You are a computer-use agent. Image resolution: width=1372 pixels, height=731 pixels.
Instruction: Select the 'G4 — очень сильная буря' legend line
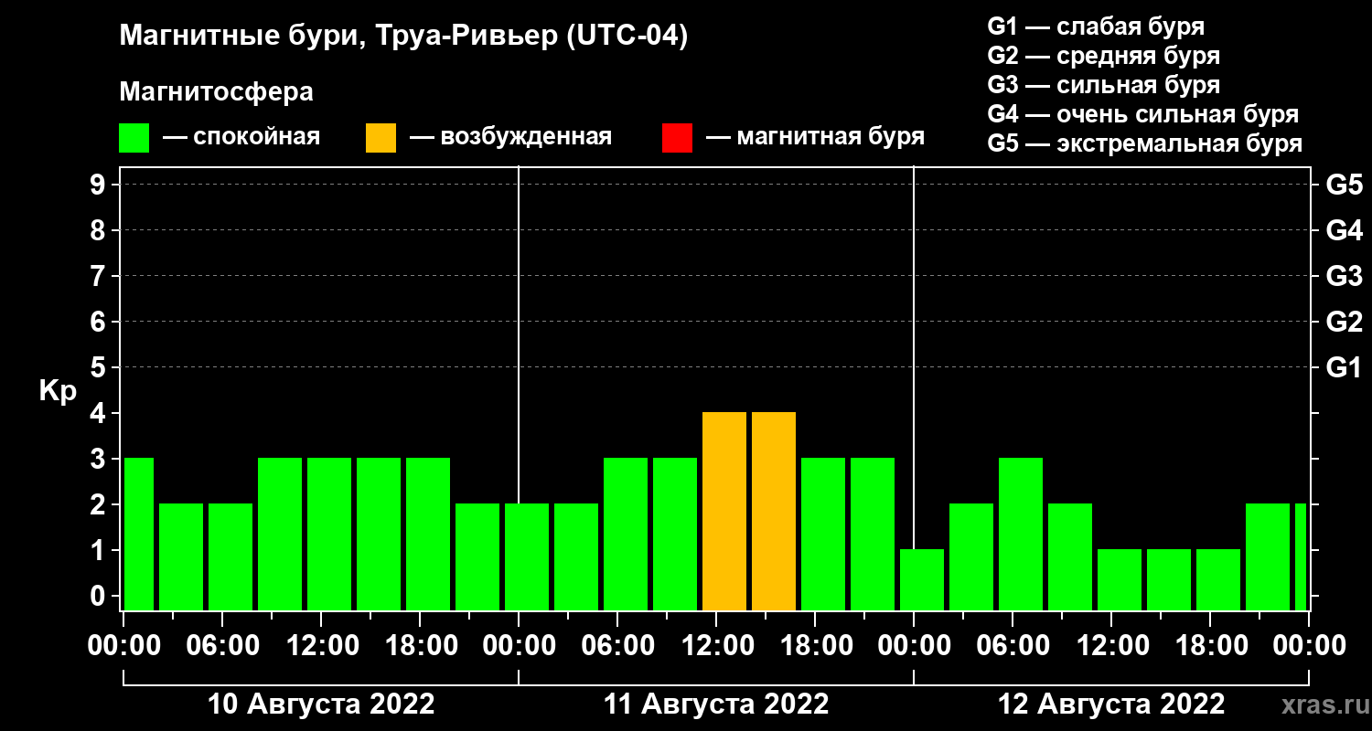point(1142,114)
